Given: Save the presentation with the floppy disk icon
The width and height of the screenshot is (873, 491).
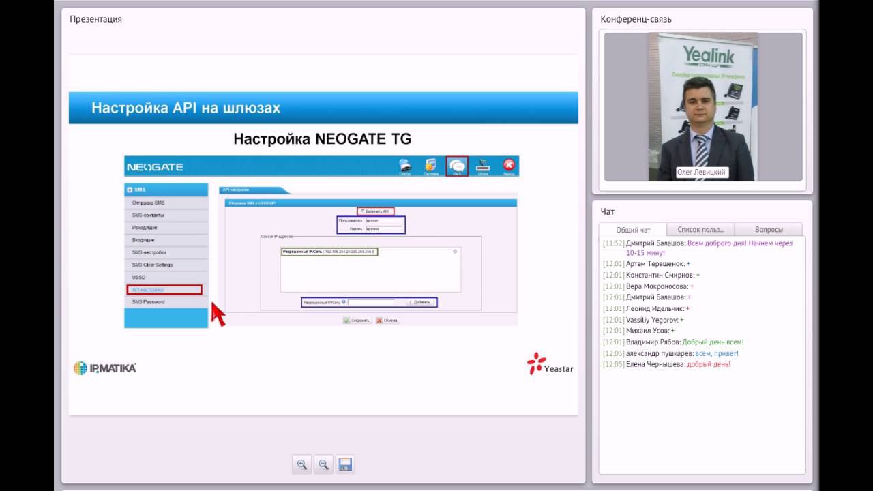Looking at the screenshot, I should 345,464.
